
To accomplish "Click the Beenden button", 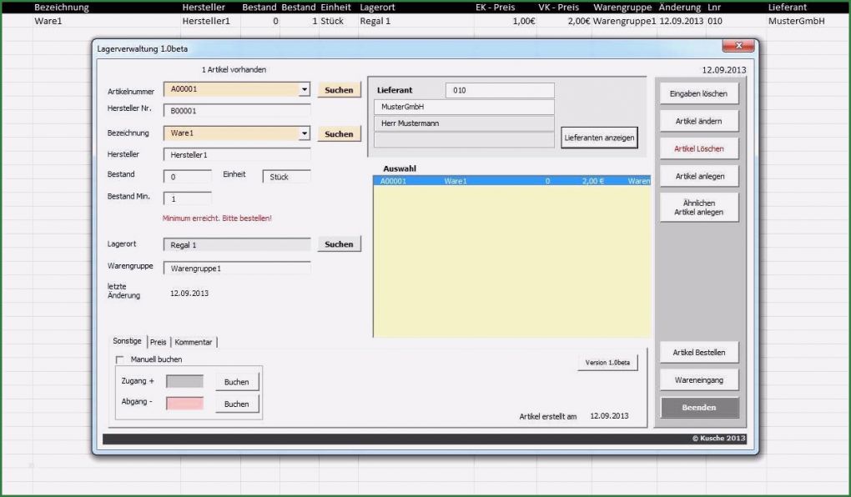I will click(x=698, y=408).
